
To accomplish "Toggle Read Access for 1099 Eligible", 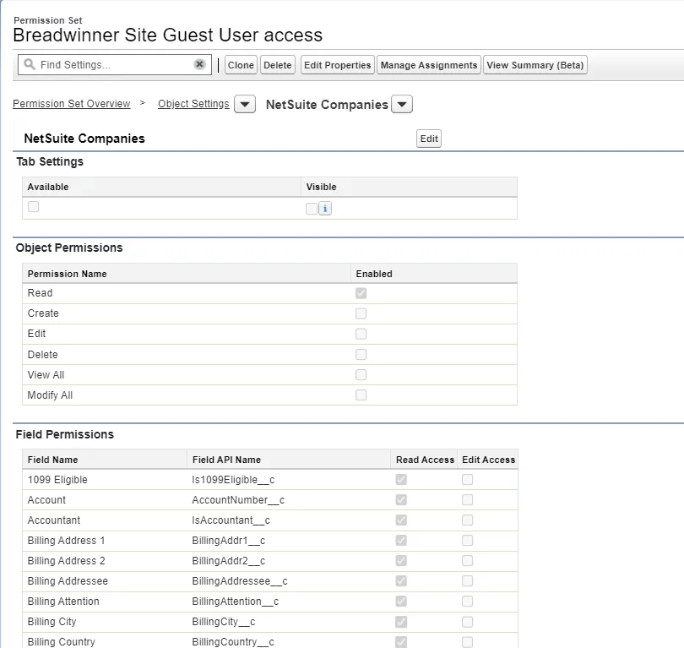I will click(401, 480).
